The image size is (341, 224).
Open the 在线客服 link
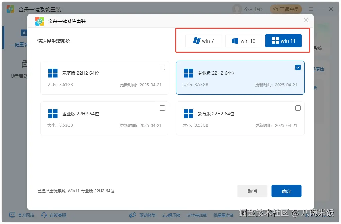pos(58,215)
